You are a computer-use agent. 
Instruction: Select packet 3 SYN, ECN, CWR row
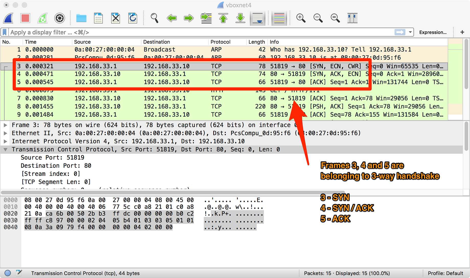pos(224,66)
